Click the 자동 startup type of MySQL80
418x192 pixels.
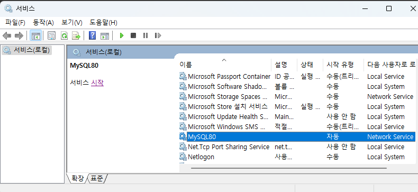click(333, 137)
